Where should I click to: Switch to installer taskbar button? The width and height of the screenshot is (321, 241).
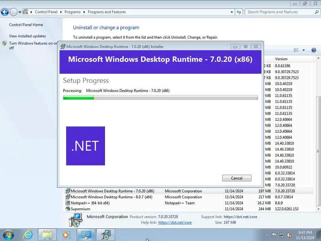point(106,235)
